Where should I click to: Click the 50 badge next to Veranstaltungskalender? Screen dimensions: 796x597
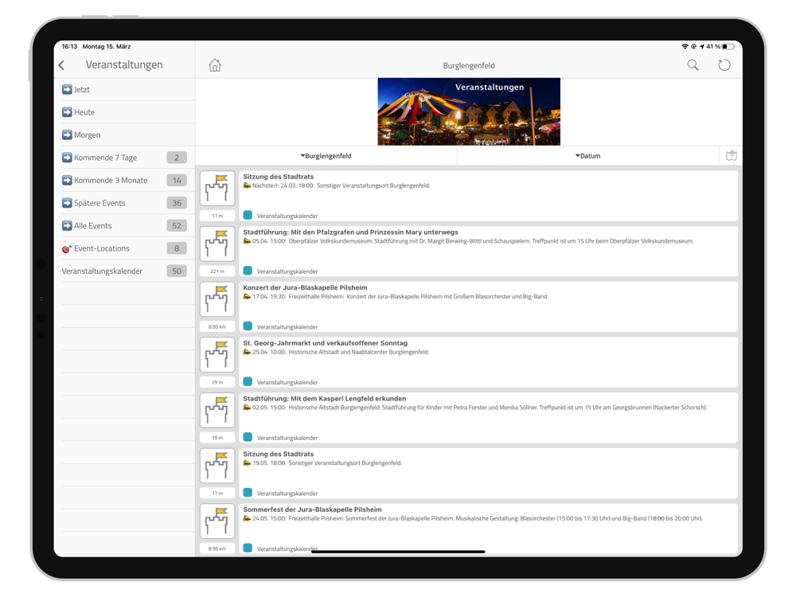[177, 271]
